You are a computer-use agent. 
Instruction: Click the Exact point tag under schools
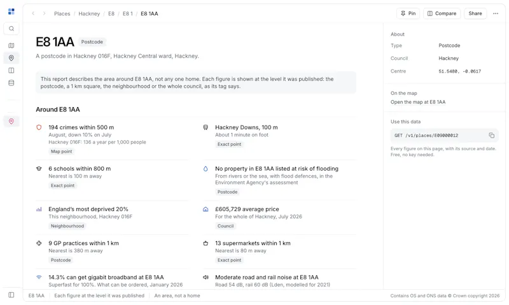point(62,185)
